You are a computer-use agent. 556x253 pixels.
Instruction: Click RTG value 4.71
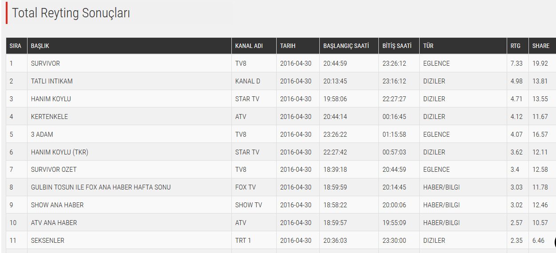tap(516, 99)
